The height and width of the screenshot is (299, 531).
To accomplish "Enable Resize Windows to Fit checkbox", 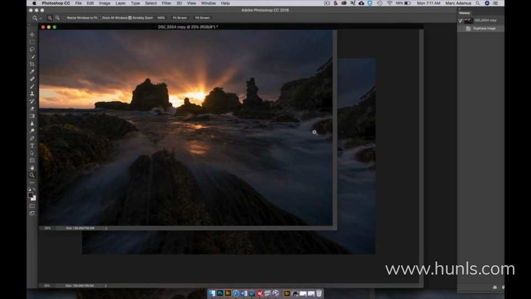I will tap(64, 18).
